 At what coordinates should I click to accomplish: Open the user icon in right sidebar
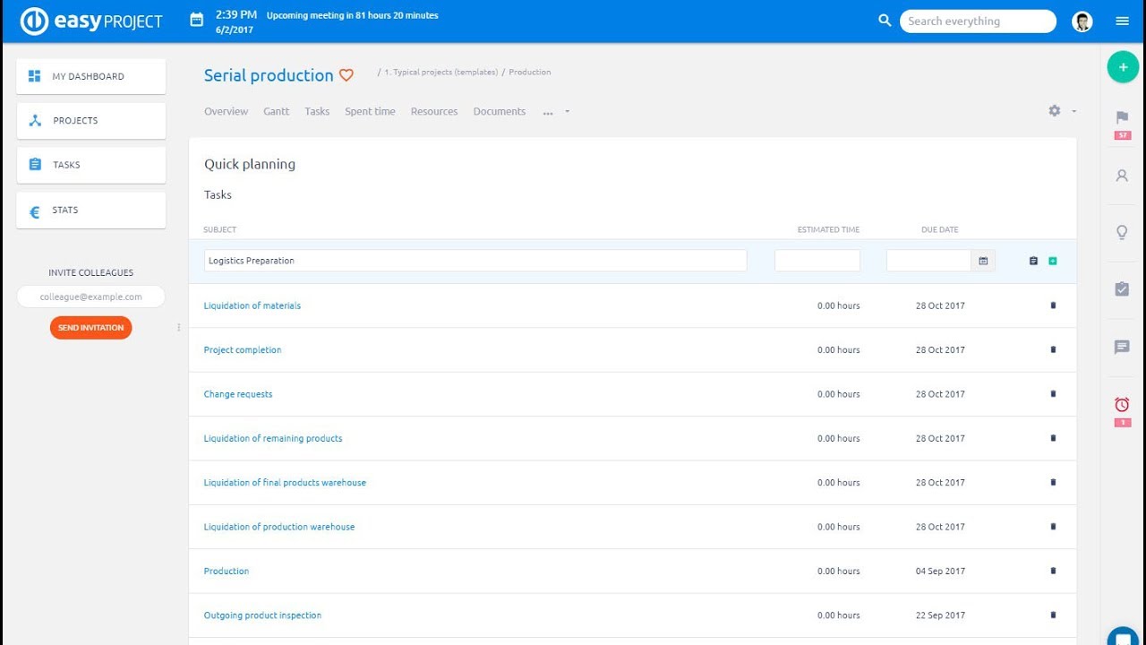pyautogui.click(x=1122, y=176)
